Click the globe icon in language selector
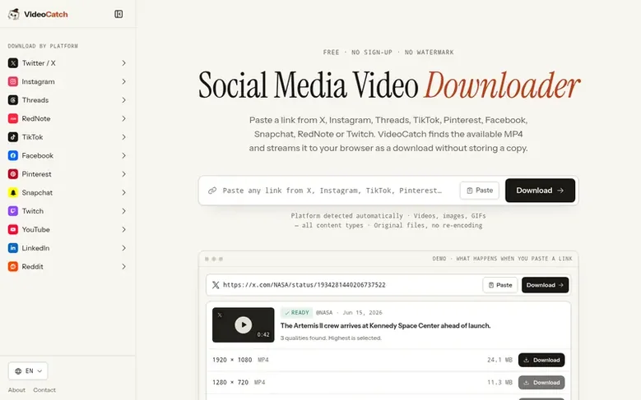 [x=18, y=371]
